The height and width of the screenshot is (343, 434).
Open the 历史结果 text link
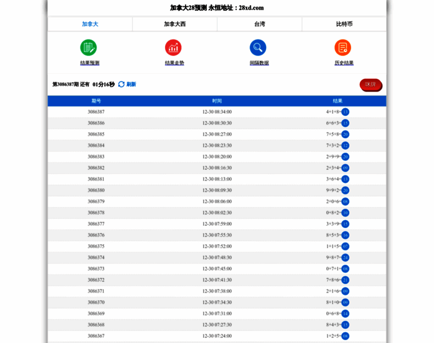(344, 63)
